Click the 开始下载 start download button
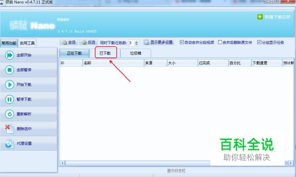296x177 pixels. coord(29,85)
